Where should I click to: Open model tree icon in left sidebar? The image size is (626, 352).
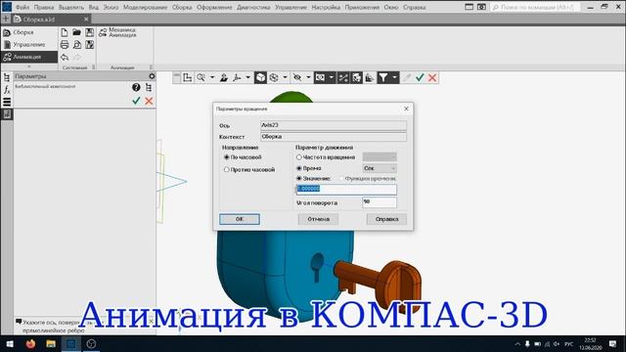[x=7, y=77]
